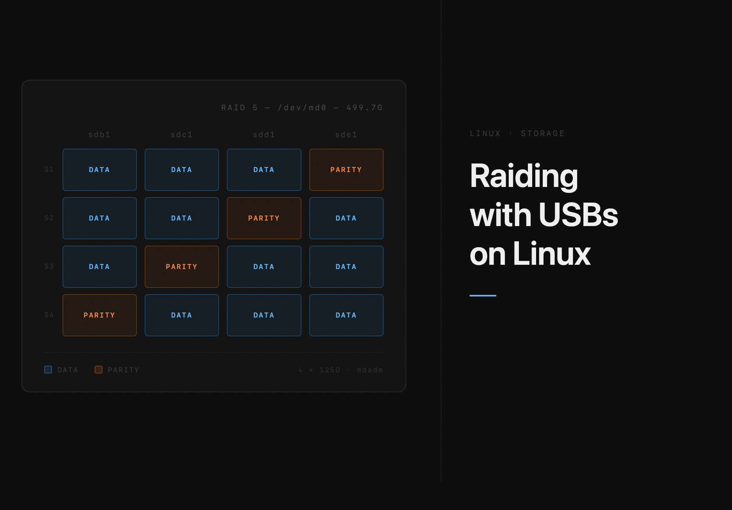732x510 pixels.
Task: Select the sdb1 column label
Action: [100, 135]
